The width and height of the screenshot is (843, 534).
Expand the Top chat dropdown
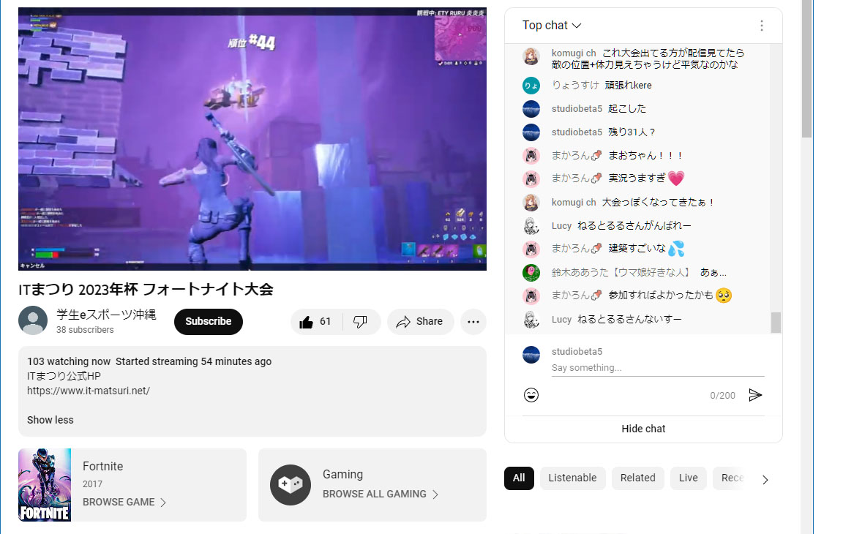(x=552, y=26)
